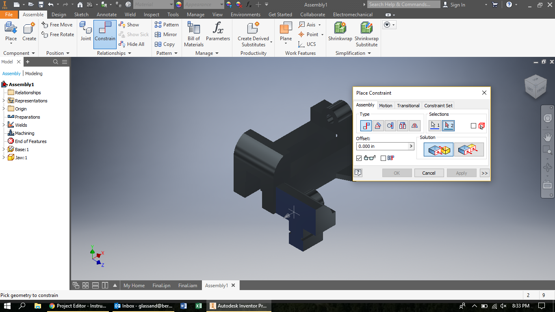Click the Create component tool
Image resolution: width=555 pixels, height=312 pixels.
pos(29,32)
